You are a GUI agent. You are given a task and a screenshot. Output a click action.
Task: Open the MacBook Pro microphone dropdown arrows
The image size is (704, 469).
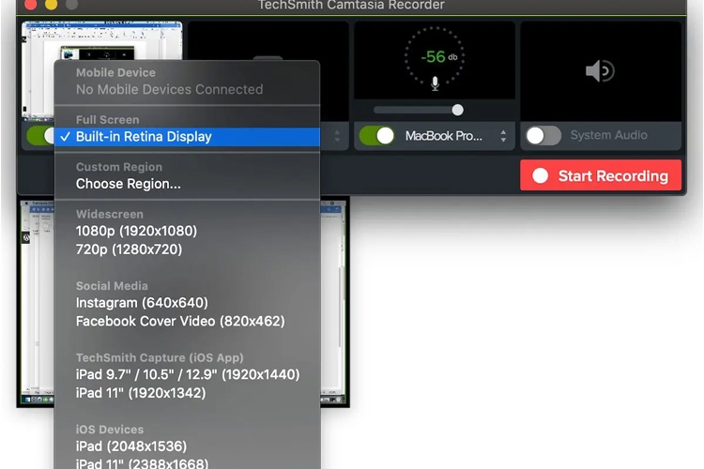click(503, 135)
